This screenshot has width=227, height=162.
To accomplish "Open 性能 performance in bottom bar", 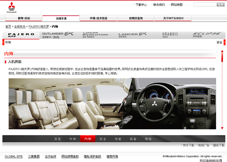I will click(x=118, y=139).
